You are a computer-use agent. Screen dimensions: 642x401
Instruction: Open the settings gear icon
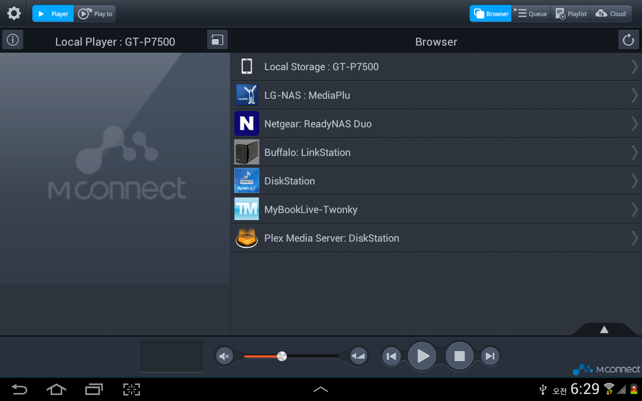pos(14,14)
